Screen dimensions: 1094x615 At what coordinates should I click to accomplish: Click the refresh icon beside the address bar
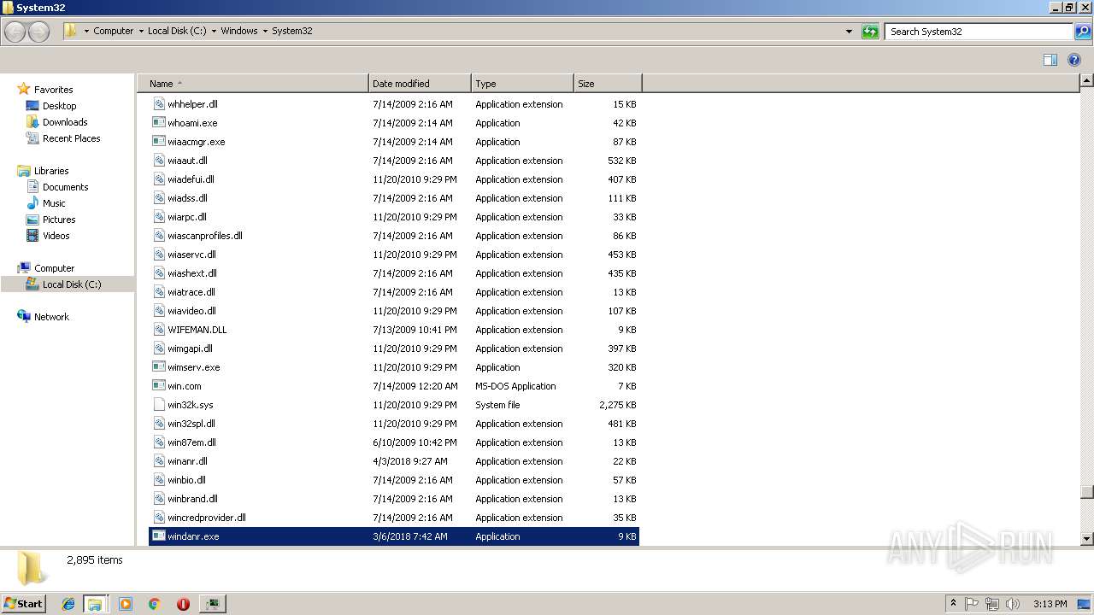click(x=870, y=32)
